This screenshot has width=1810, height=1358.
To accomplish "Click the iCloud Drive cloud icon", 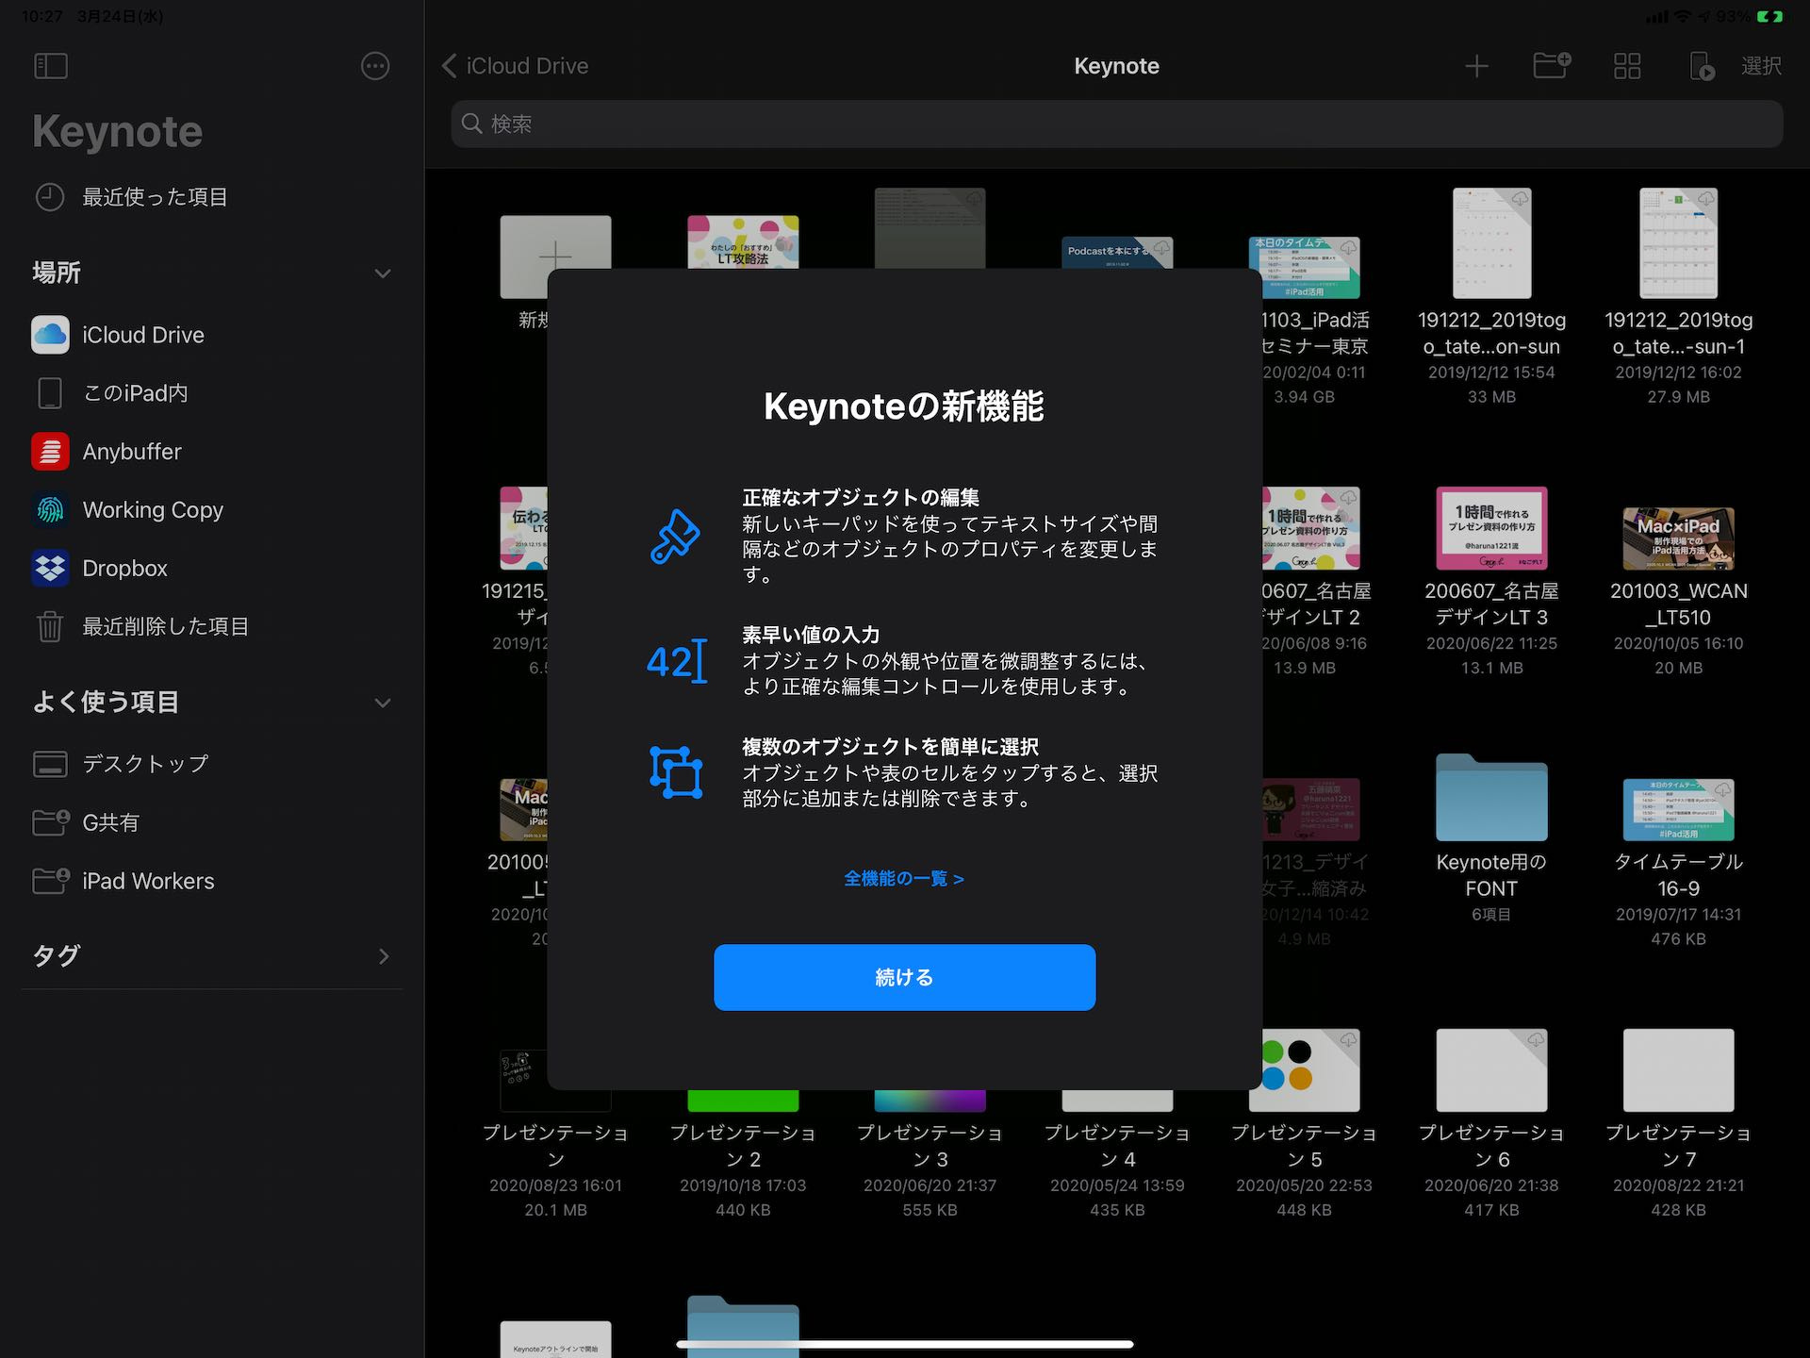I will 50,335.
